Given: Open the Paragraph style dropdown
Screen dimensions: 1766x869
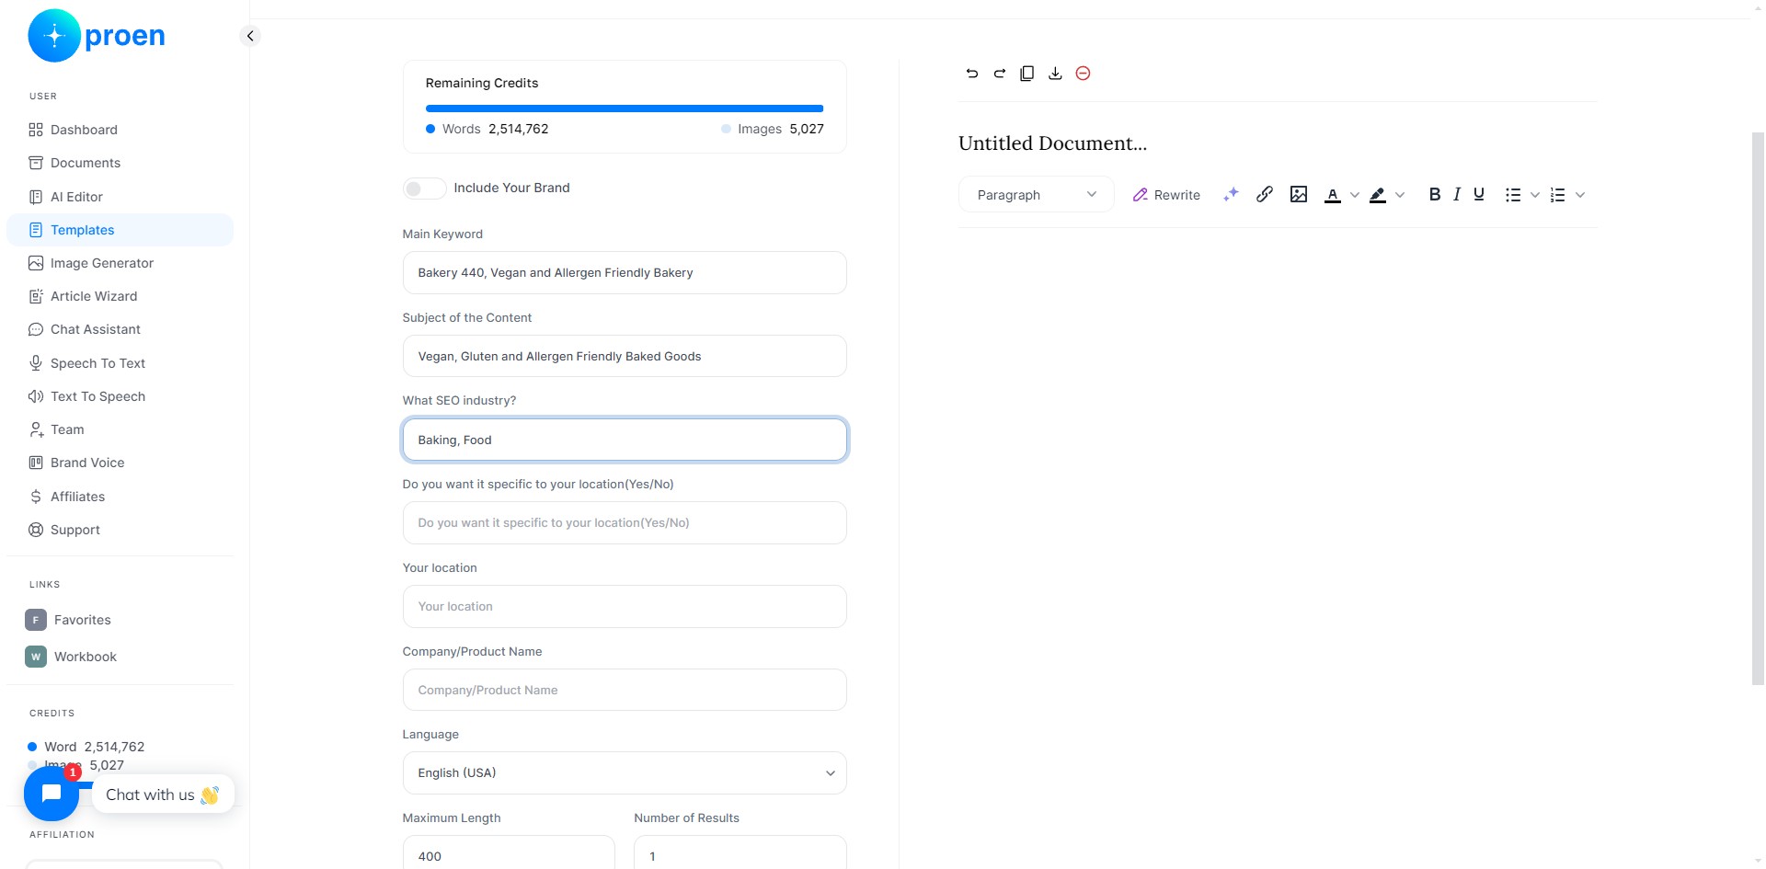Looking at the screenshot, I should [1037, 195].
